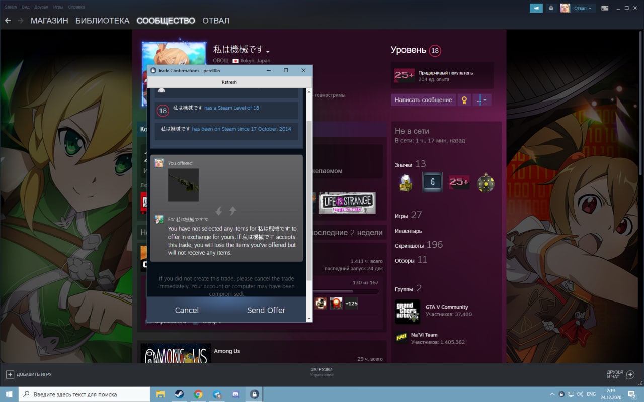
Task: Click ДОБАВИТЬ ИГРУ at bottom left
Action: point(29,374)
